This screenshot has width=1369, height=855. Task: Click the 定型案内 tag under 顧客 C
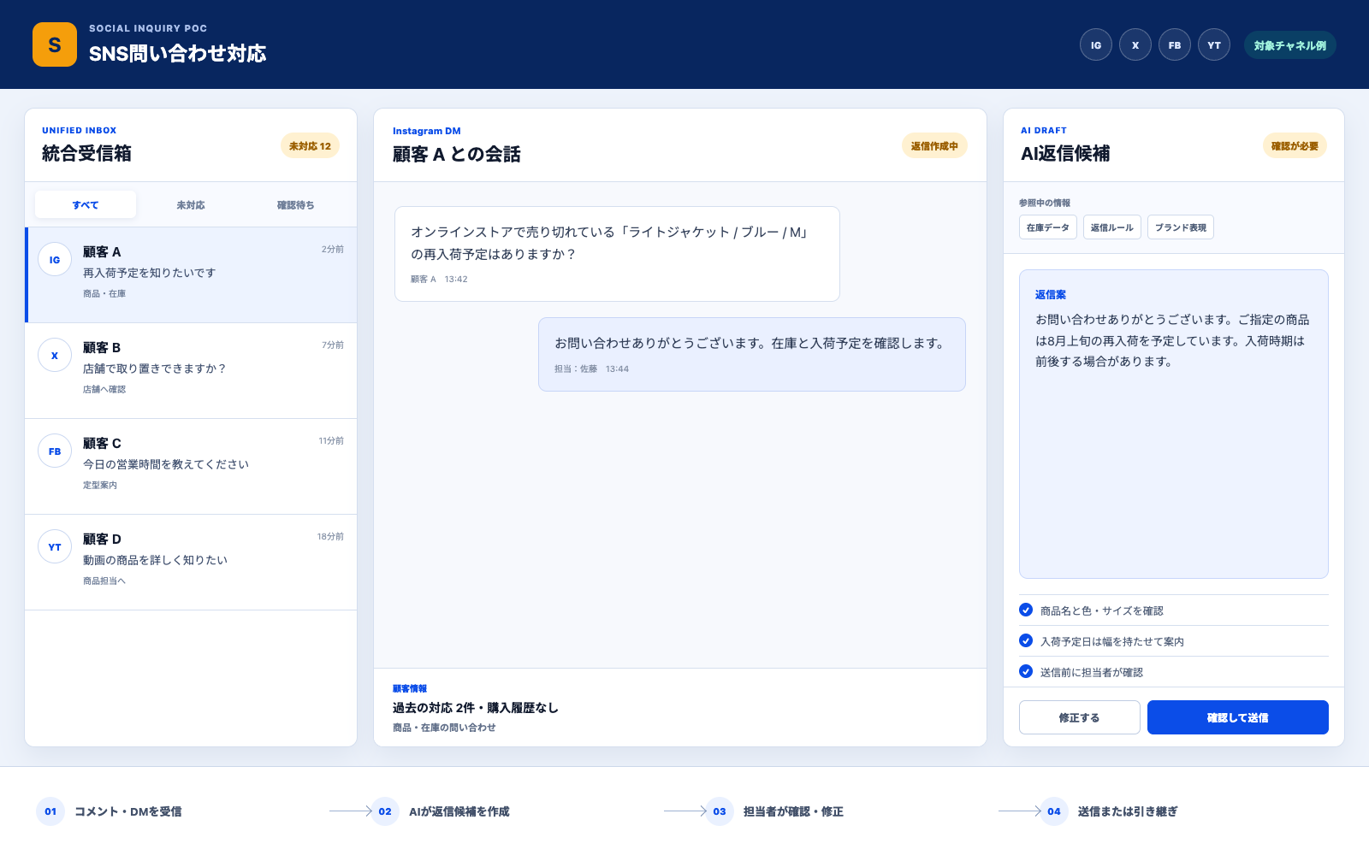[x=100, y=485]
